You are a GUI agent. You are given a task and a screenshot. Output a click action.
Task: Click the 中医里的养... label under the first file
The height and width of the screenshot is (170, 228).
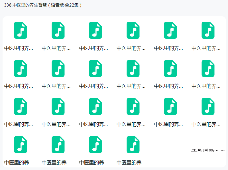pyautogui.click(x=19, y=48)
